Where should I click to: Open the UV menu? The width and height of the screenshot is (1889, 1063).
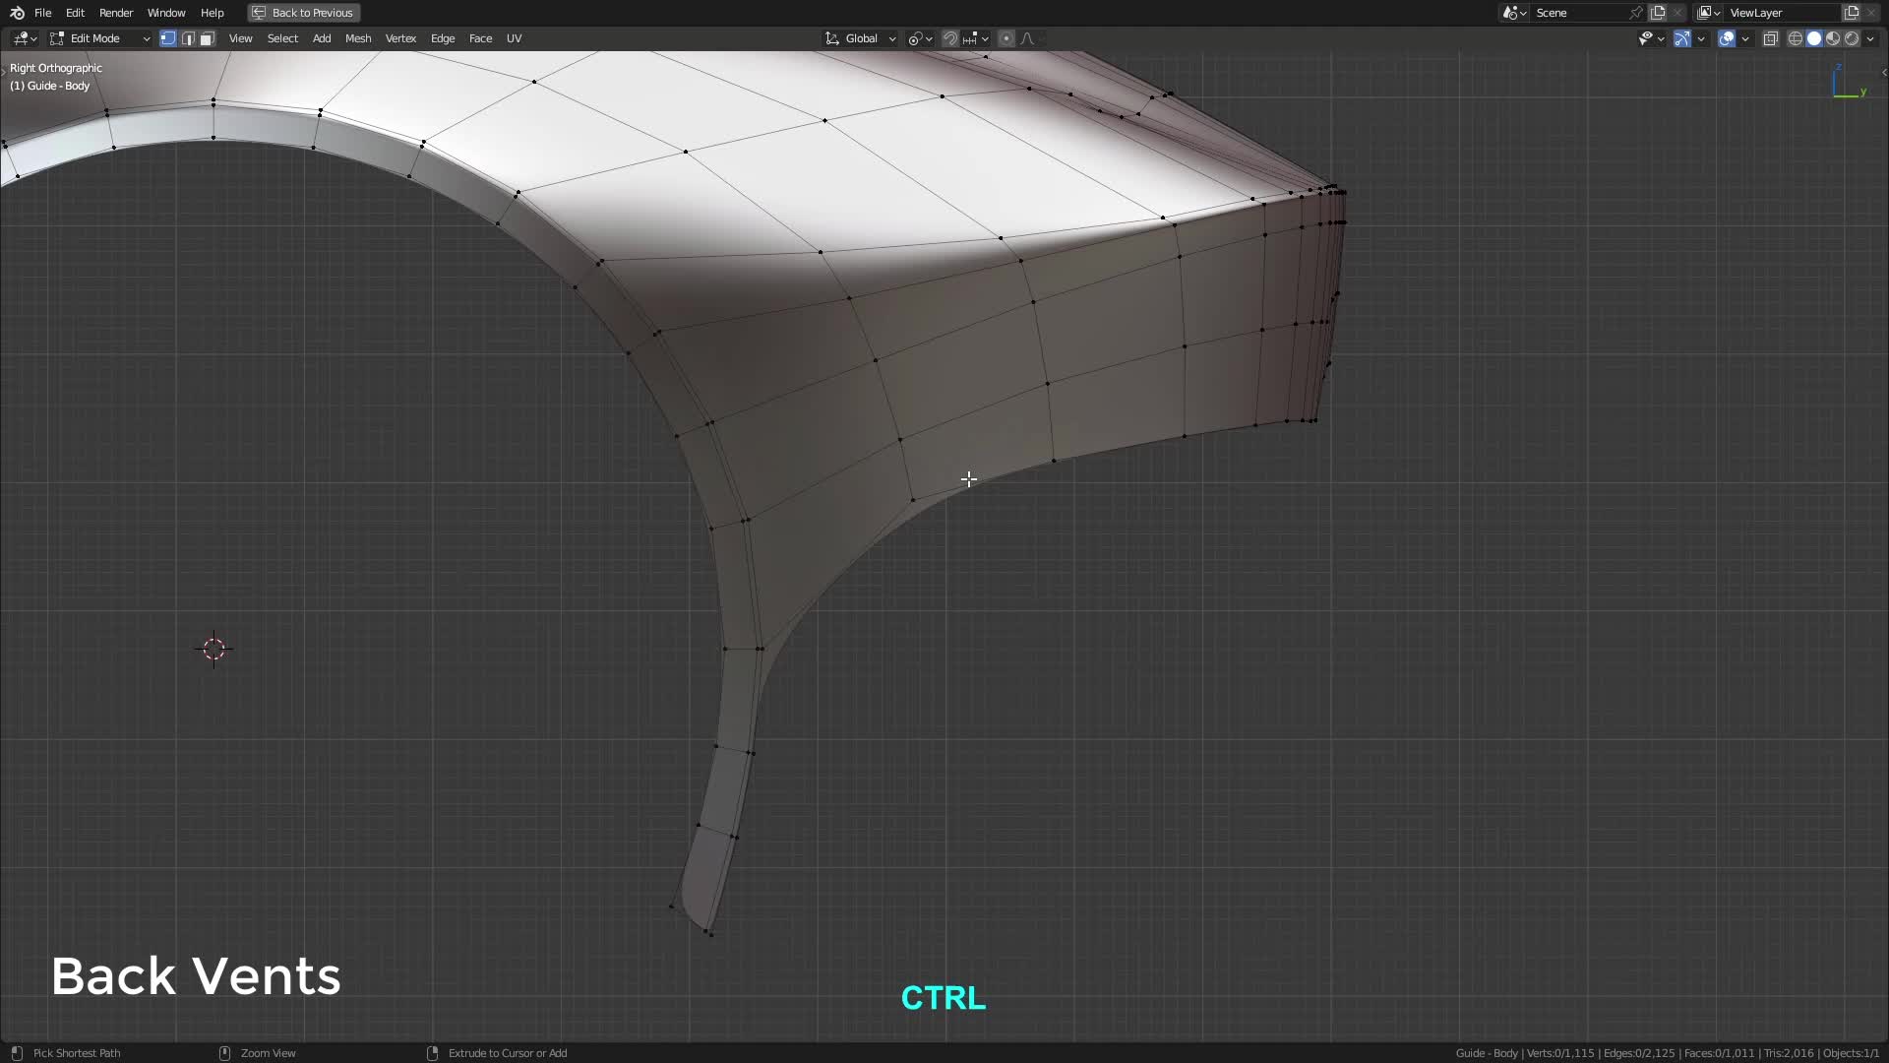point(514,38)
